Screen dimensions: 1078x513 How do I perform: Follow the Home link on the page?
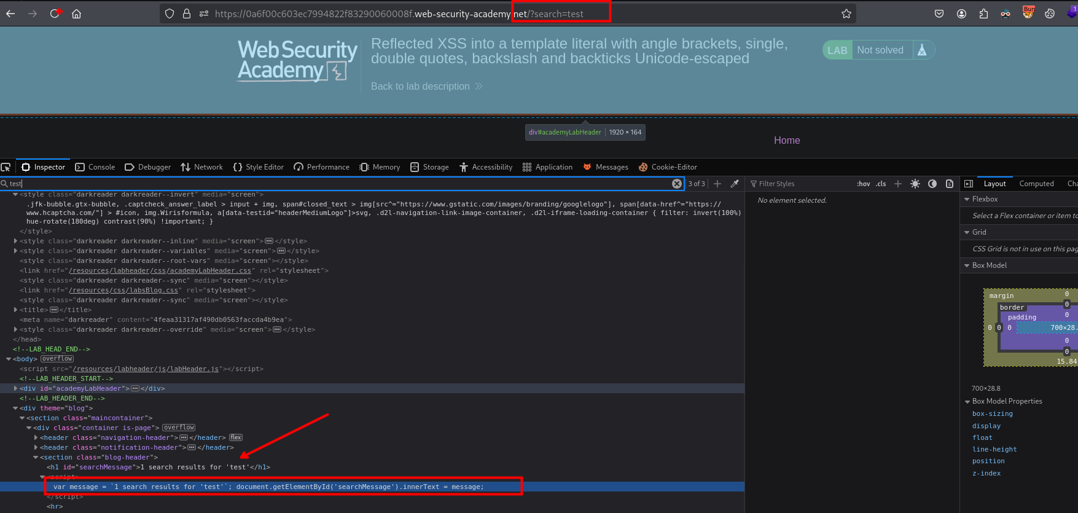786,141
